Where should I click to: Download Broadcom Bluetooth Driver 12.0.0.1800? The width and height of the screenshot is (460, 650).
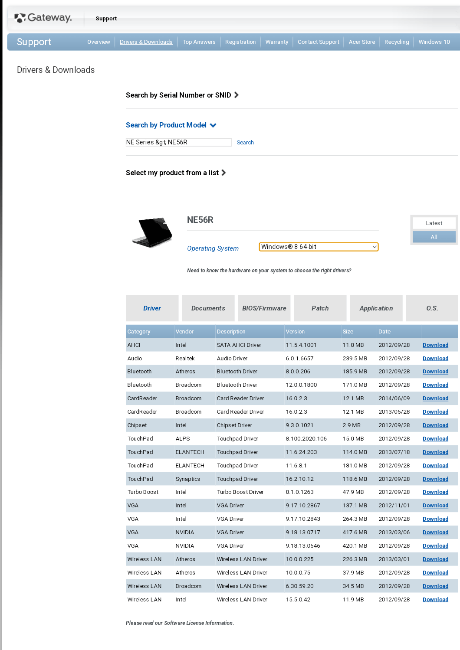436,385
